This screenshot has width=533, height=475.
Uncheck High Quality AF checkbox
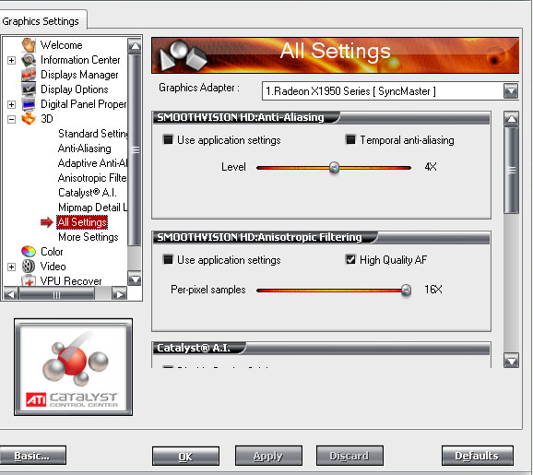[350, 260]
